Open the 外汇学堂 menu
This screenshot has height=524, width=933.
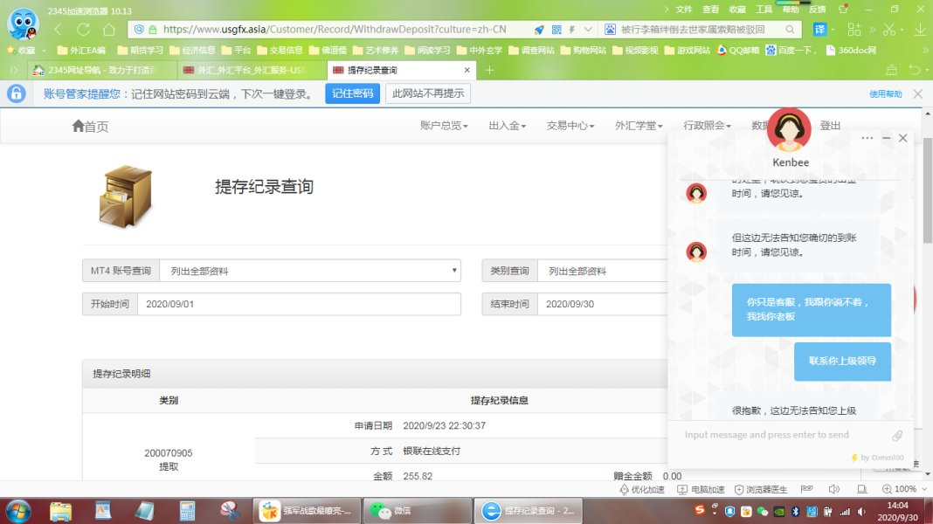[638, 126]
